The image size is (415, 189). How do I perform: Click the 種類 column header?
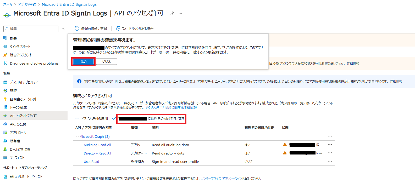click(x=134, y=128)
